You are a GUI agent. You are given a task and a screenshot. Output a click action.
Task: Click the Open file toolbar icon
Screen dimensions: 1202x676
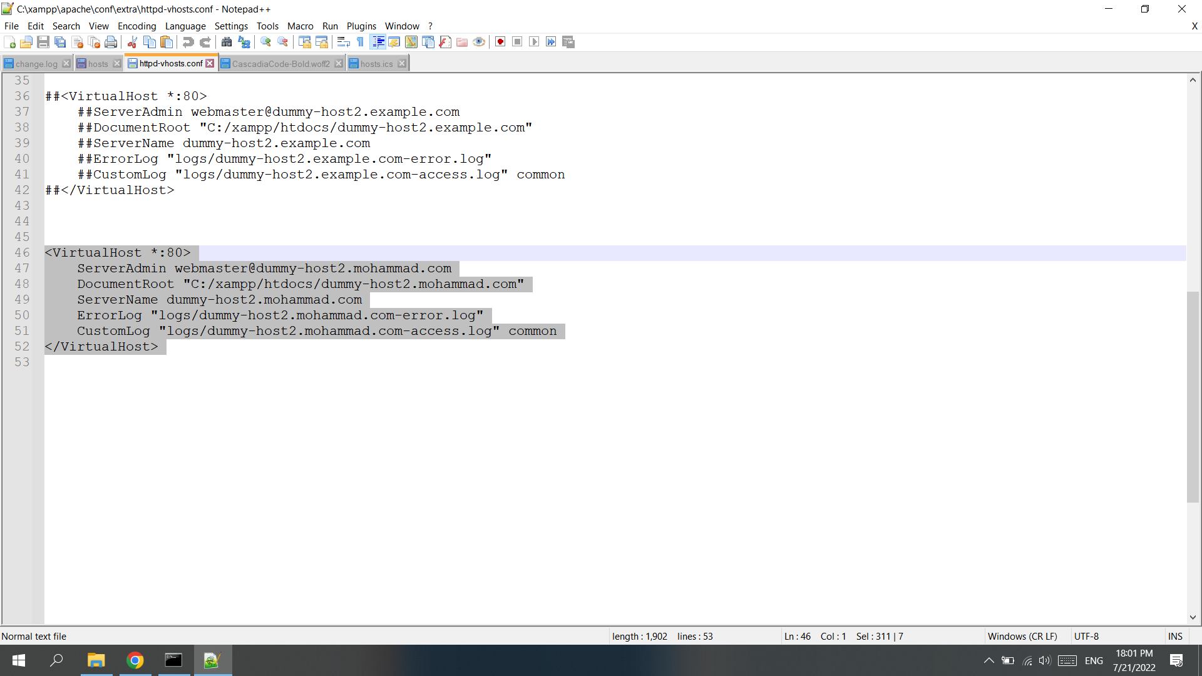pos(26,42)
